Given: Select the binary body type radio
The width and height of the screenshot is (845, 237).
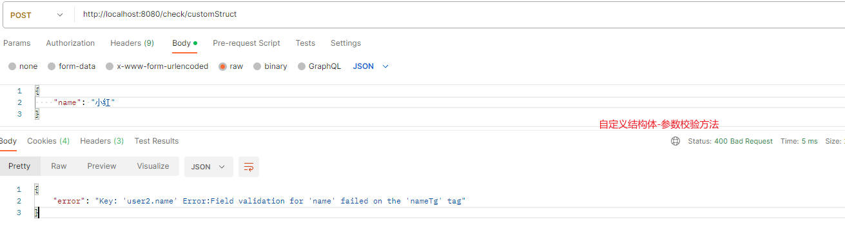Looking at the screenshot, I should click(258, 66).
